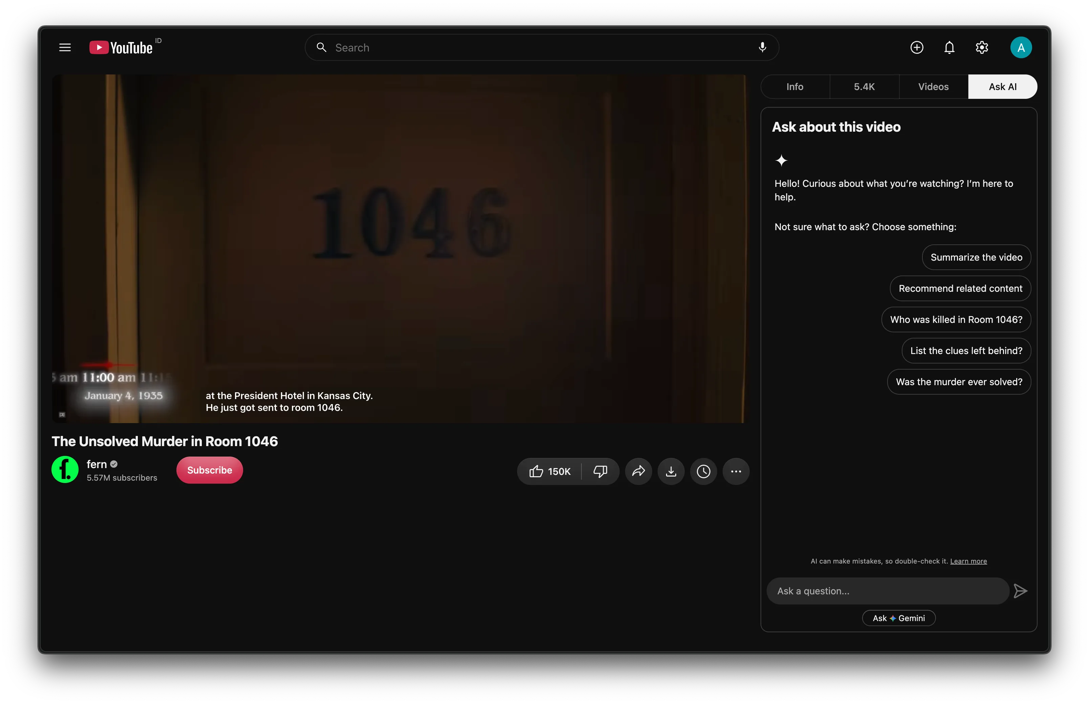The width and height of the screenshot is (1089, 704).
Task: Focus the "Ask a question..." field
Action: pyautogui.click(x=888, y=591)
